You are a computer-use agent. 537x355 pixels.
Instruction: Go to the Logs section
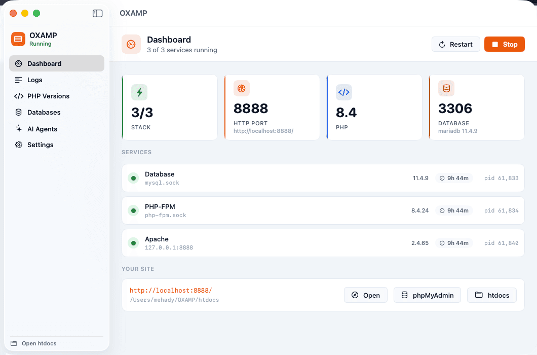pyautogui.click(x=57, y=80)
